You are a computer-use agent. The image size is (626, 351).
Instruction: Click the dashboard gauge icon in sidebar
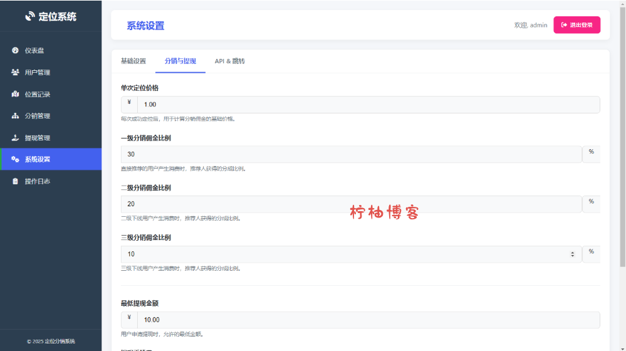[x=15, y=51]
